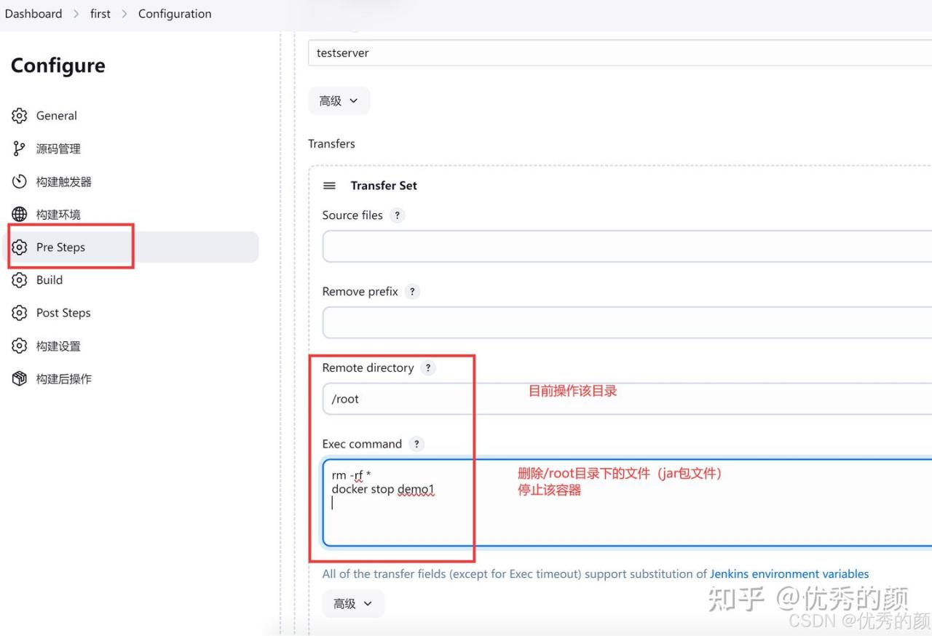Click the build environment globe icon

click(20, 214)
